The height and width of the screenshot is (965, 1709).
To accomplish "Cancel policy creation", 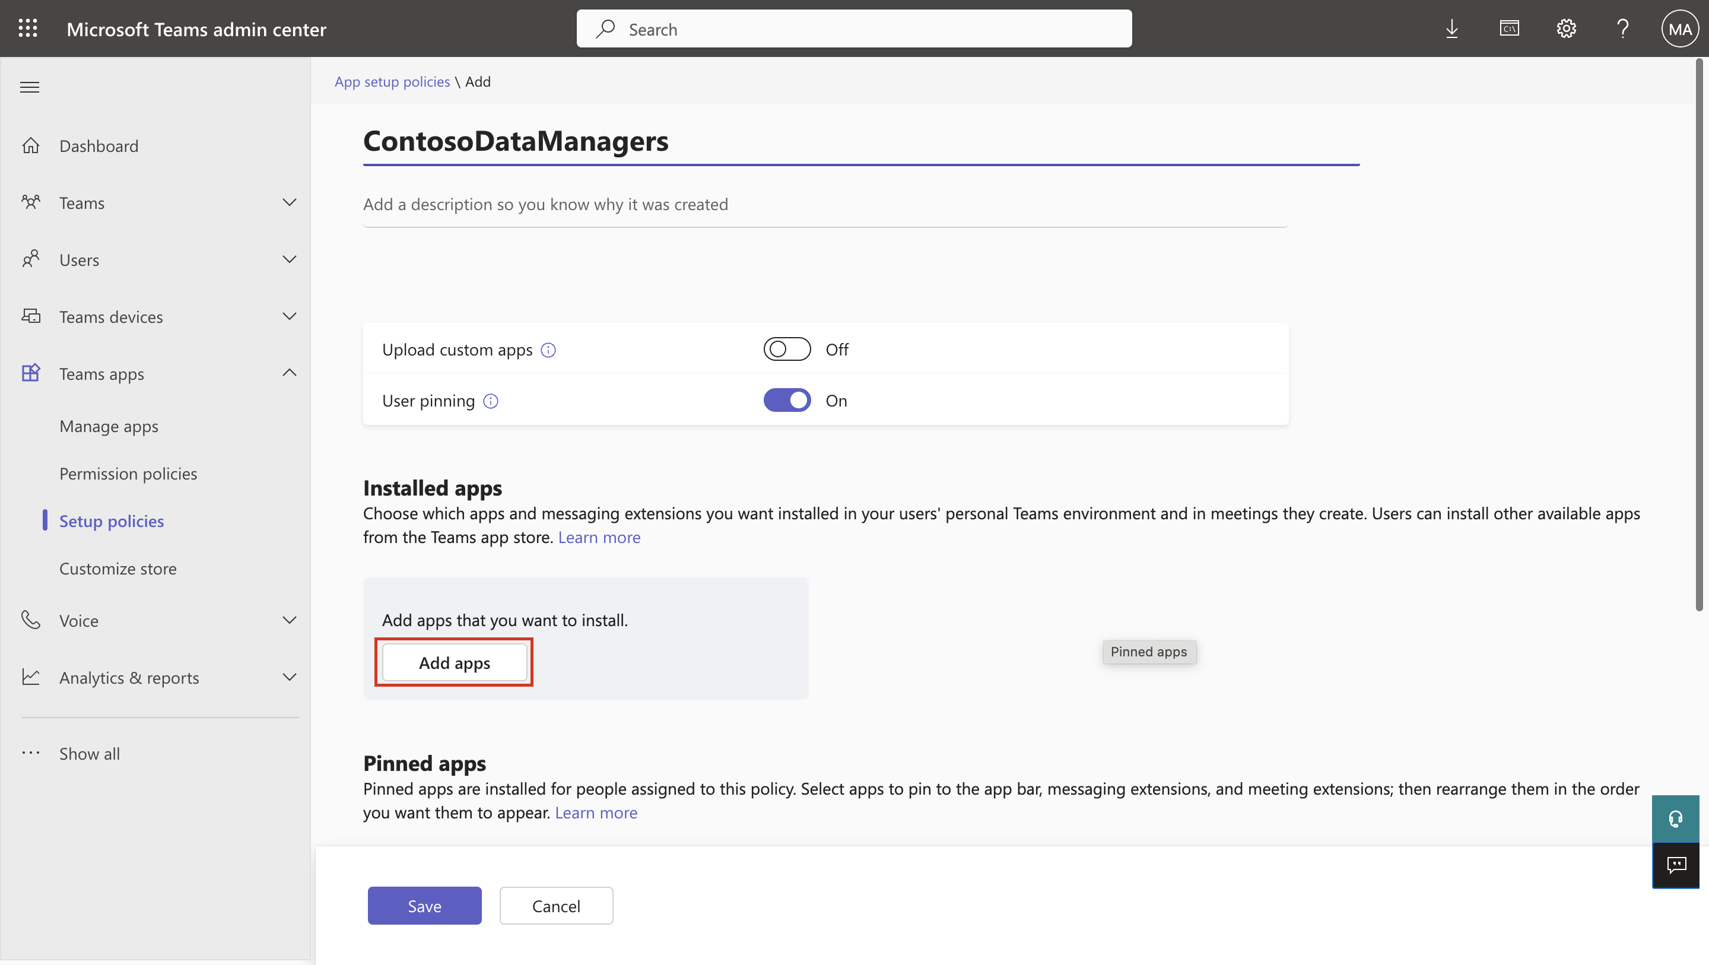I will coord(556,905).
